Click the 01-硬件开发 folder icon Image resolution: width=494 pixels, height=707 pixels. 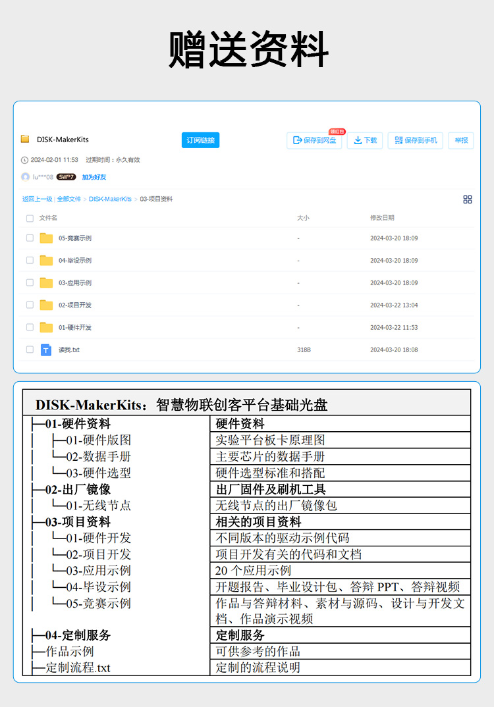(x=46, y=327)
